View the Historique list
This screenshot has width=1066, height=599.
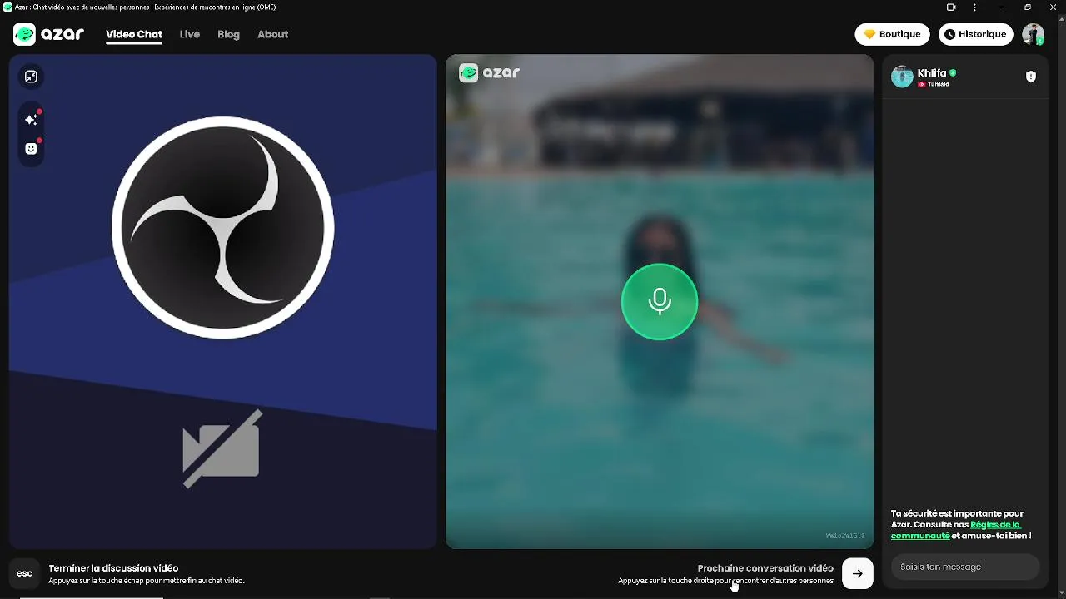[974, 34]
